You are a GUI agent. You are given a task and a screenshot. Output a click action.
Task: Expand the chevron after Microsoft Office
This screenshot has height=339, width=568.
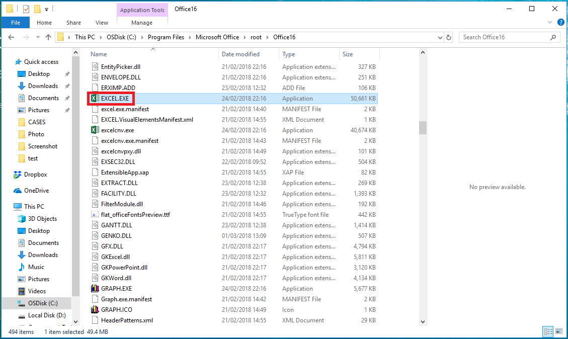pyautogui.click(x=245, y=37)
